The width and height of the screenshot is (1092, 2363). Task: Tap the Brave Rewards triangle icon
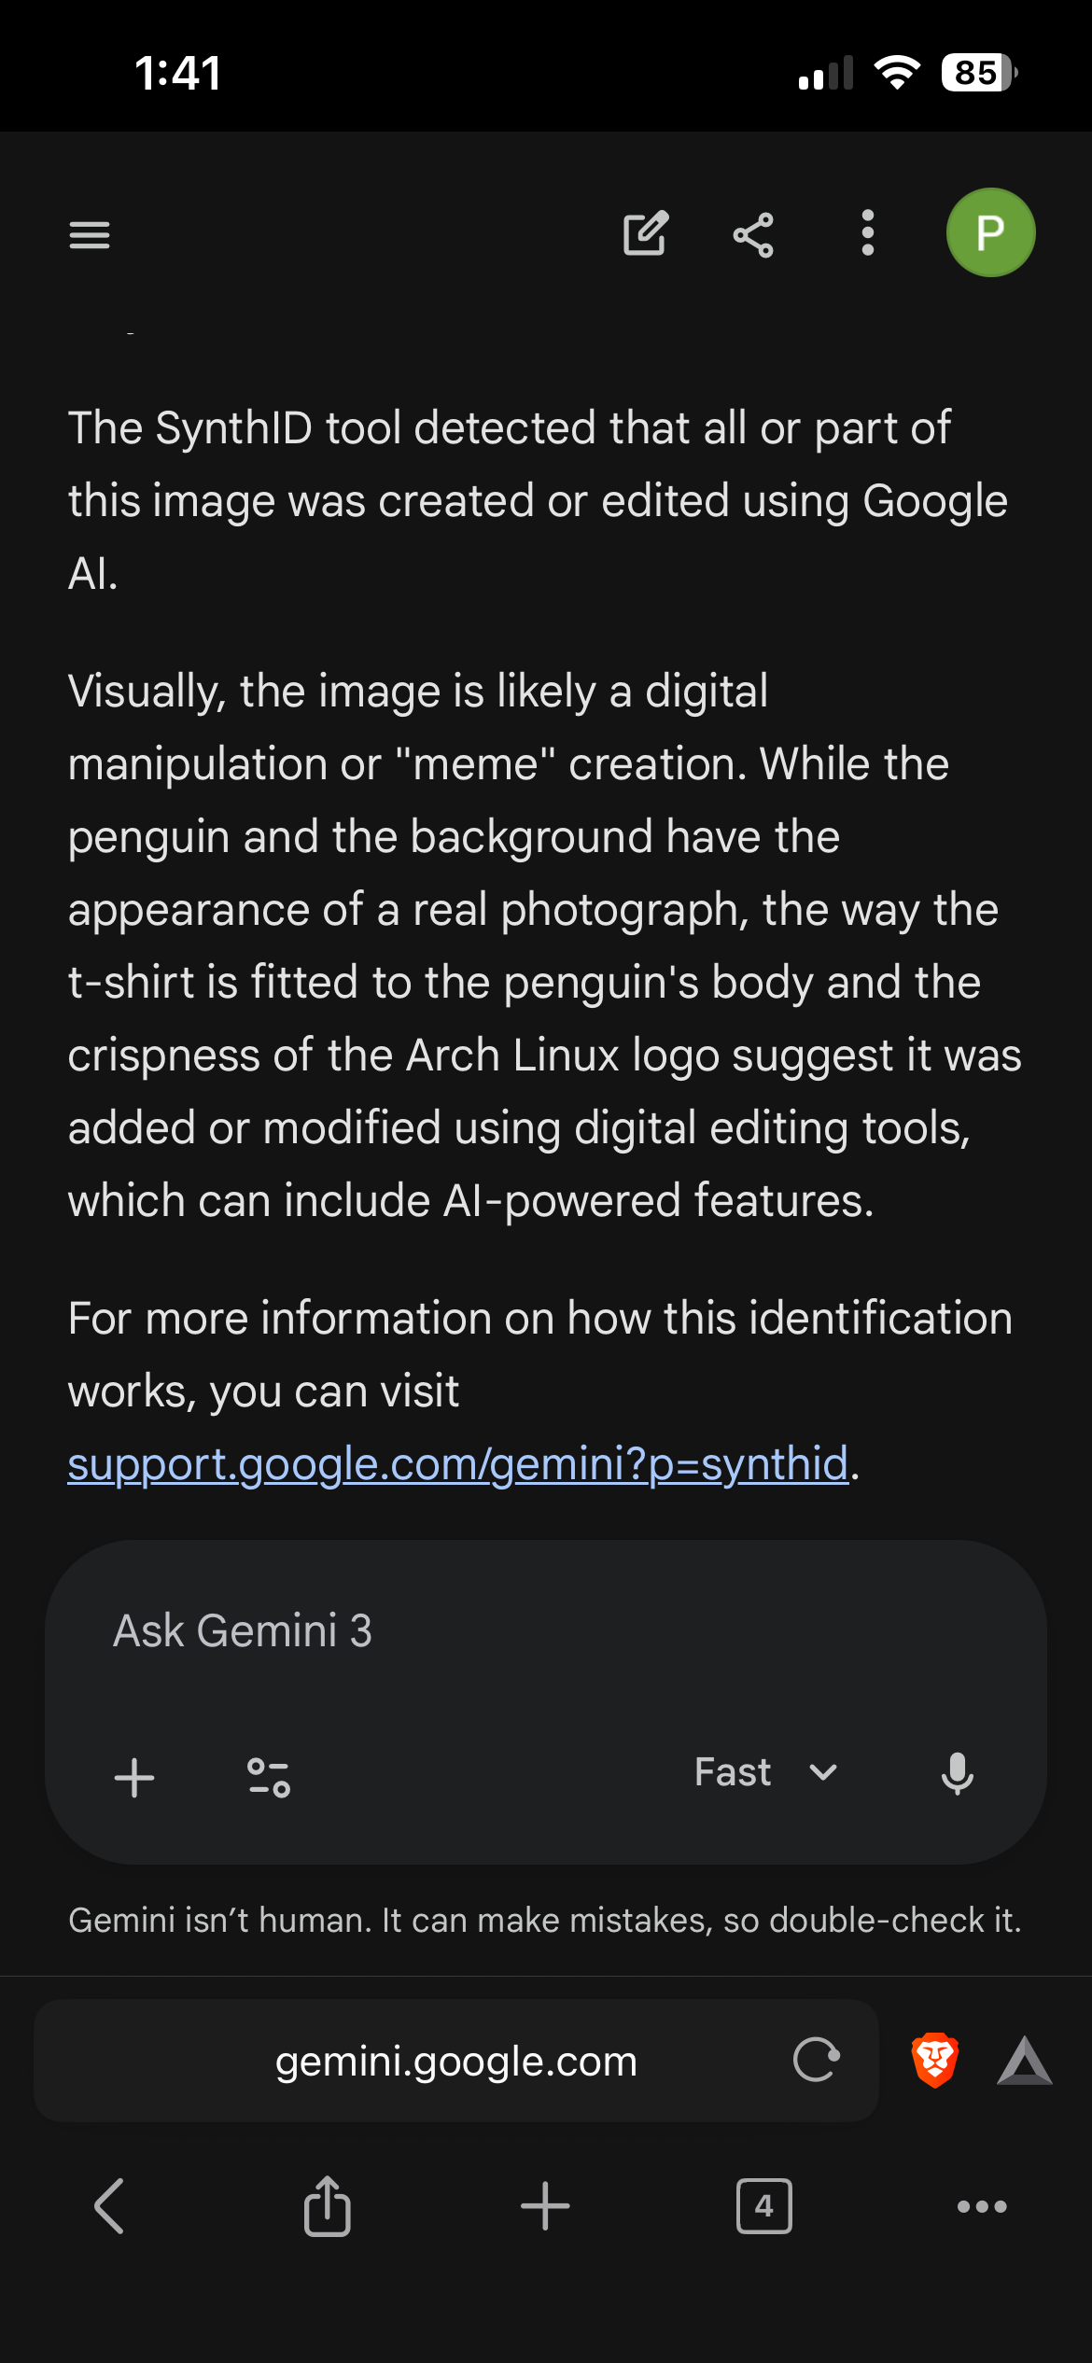click(x=1025, y=2061)
